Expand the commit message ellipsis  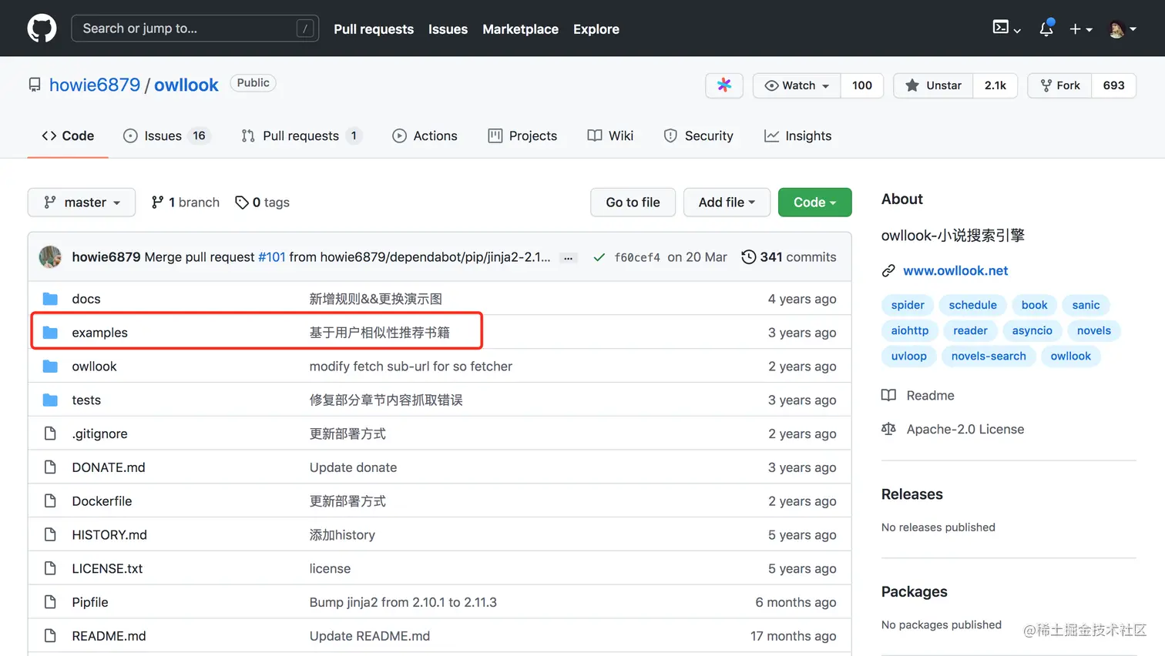coord(568,258)
